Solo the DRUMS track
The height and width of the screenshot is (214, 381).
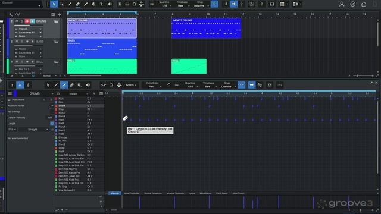(x=22, y=21)
